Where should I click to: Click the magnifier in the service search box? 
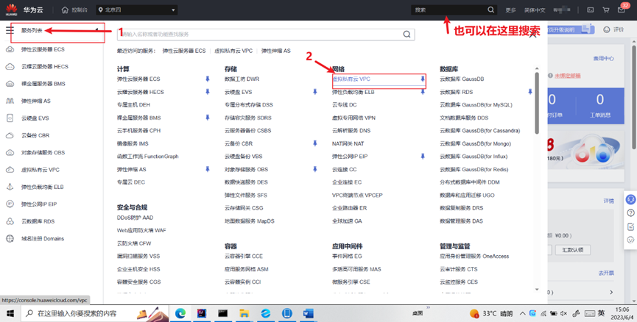point(407,34)
